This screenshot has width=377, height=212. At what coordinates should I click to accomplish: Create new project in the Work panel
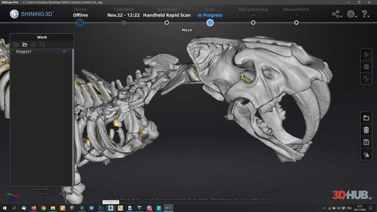pyautogui.click(x=16, y=44)
